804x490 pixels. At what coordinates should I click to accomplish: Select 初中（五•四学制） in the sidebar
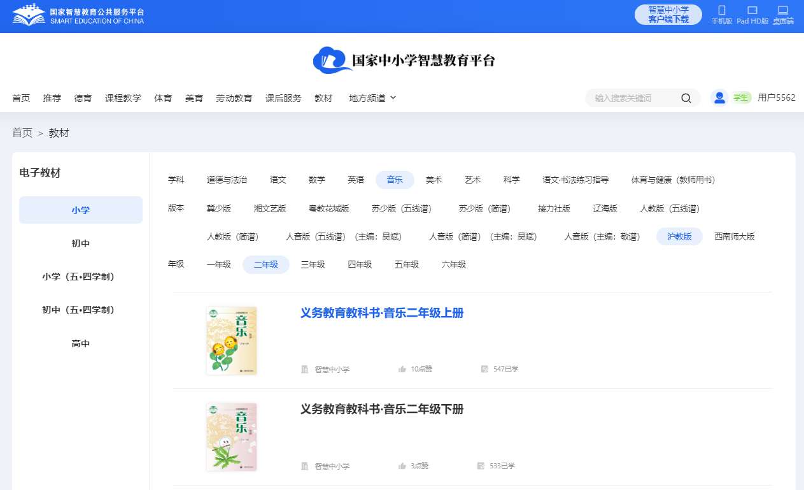coord(81,310)
